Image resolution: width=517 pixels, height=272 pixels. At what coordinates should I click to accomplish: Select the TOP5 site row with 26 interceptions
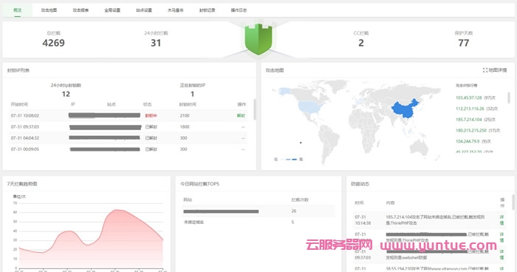coord(258,211)
